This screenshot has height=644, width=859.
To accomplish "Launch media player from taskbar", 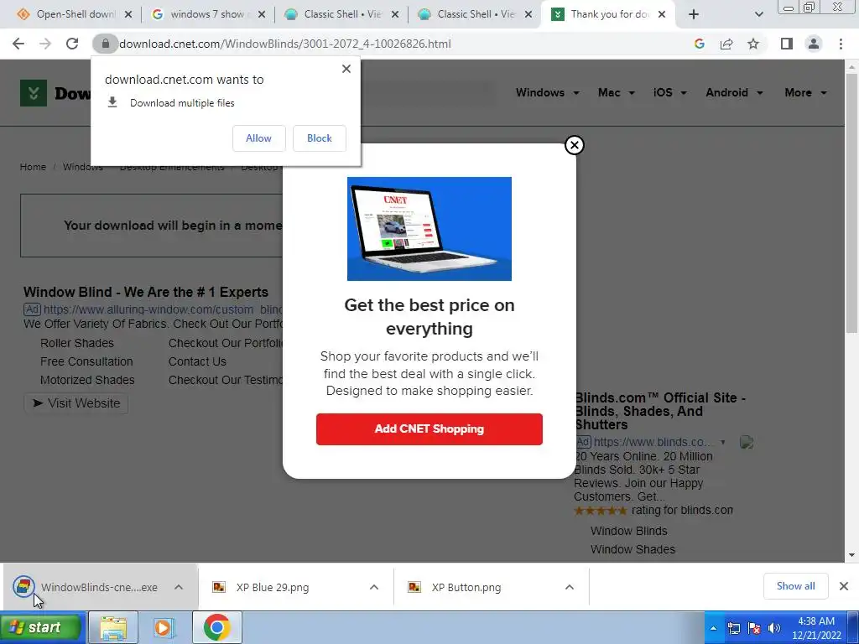I will (164, 627).
